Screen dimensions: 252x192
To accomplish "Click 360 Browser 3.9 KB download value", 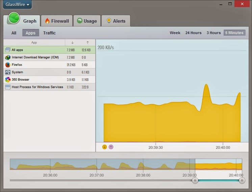I will click(71, 80).
